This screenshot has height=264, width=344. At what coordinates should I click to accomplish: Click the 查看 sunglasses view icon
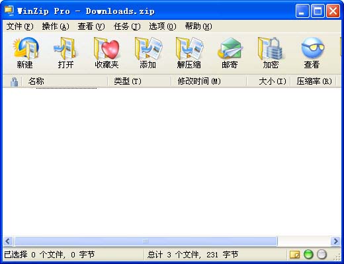click(312, 53)
